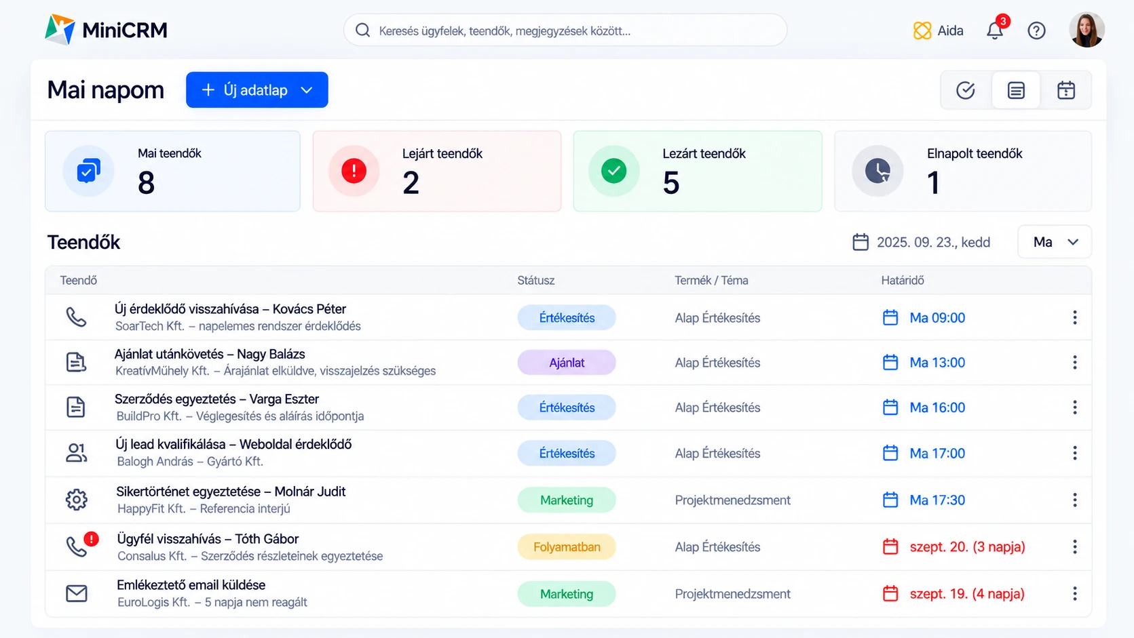Click the calendar icon beside 2025. 09. 23.

point(861,242)
